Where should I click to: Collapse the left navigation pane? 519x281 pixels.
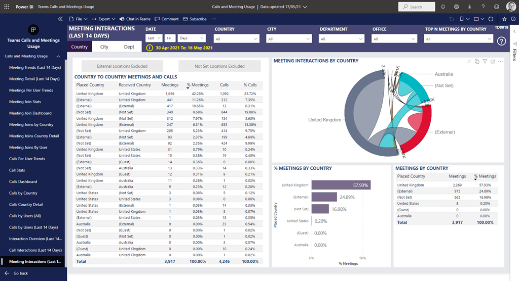(x=60, y=19)
